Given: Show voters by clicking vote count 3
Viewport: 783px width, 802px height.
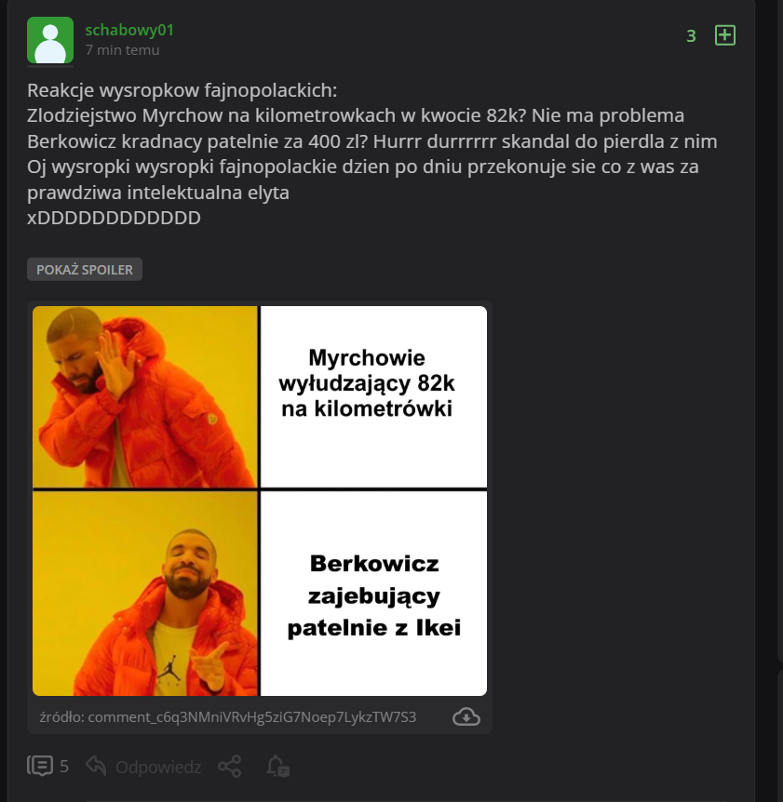Looking at the screenshot, I should tap(691, 35).
